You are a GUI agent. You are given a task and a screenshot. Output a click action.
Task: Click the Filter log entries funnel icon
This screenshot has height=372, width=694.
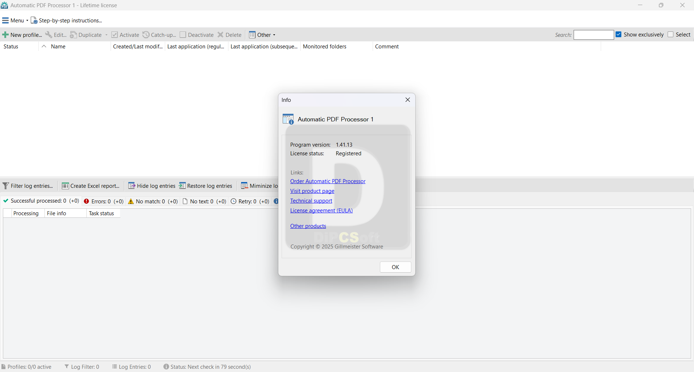6,186
